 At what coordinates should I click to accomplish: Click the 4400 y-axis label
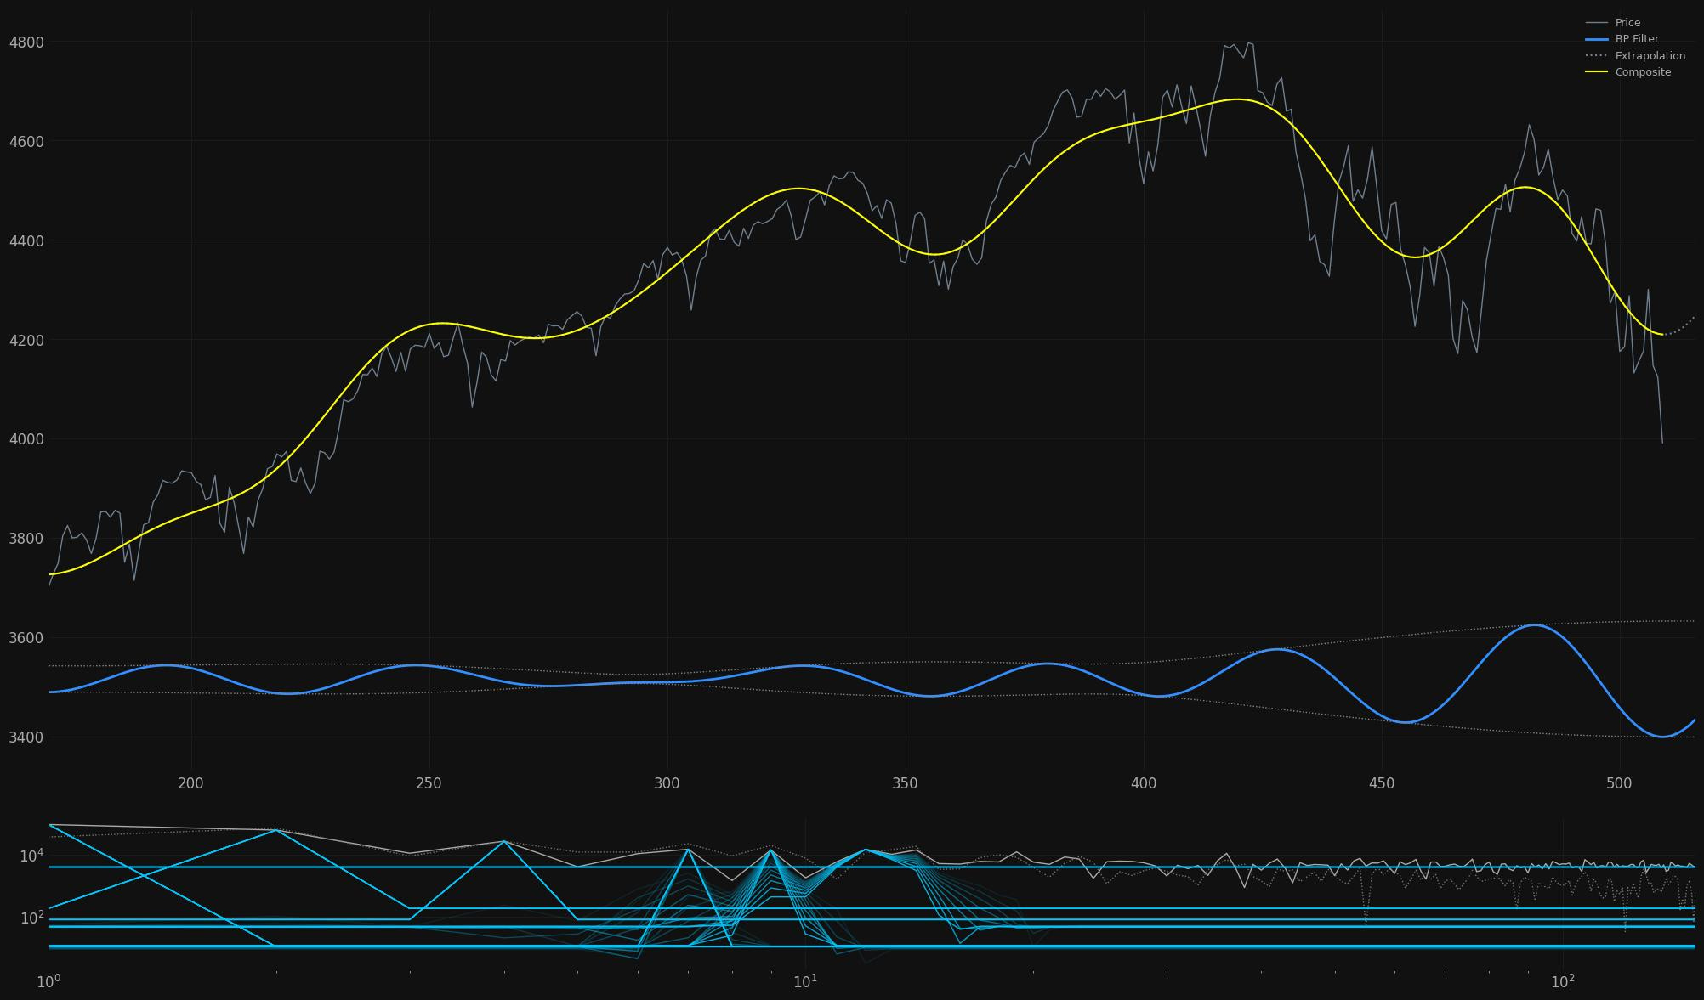pyautogui.click(x=26, y=240)
